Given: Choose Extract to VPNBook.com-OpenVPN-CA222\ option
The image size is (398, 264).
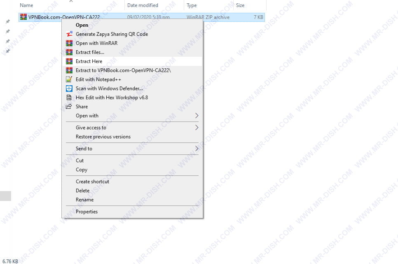Looking at the screenshot, I should click(123, 70).
